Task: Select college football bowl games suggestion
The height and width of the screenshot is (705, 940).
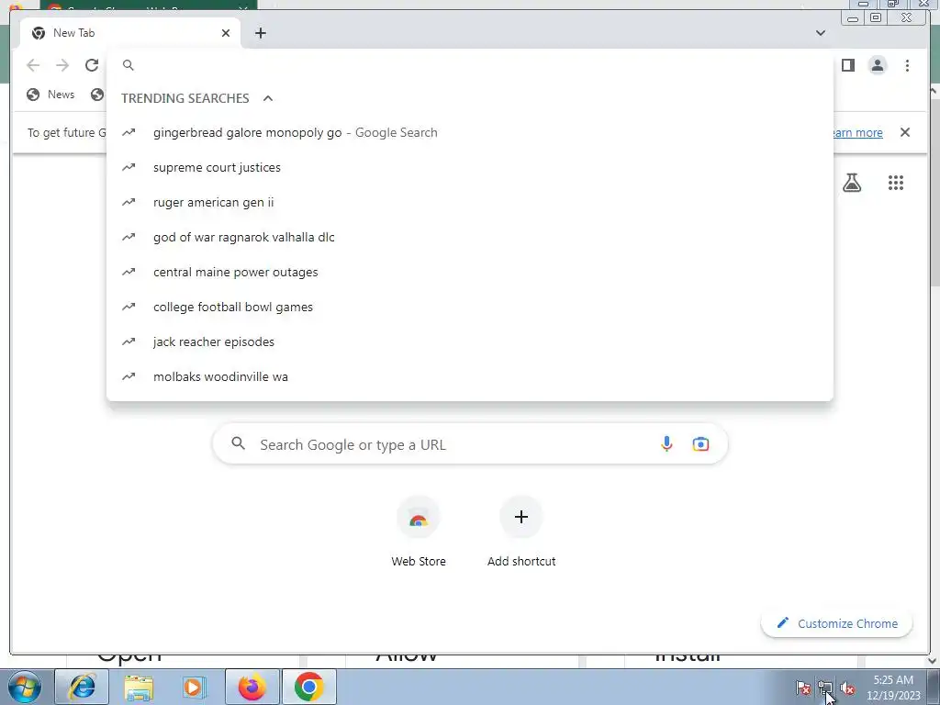Action: tap(469, 307)
